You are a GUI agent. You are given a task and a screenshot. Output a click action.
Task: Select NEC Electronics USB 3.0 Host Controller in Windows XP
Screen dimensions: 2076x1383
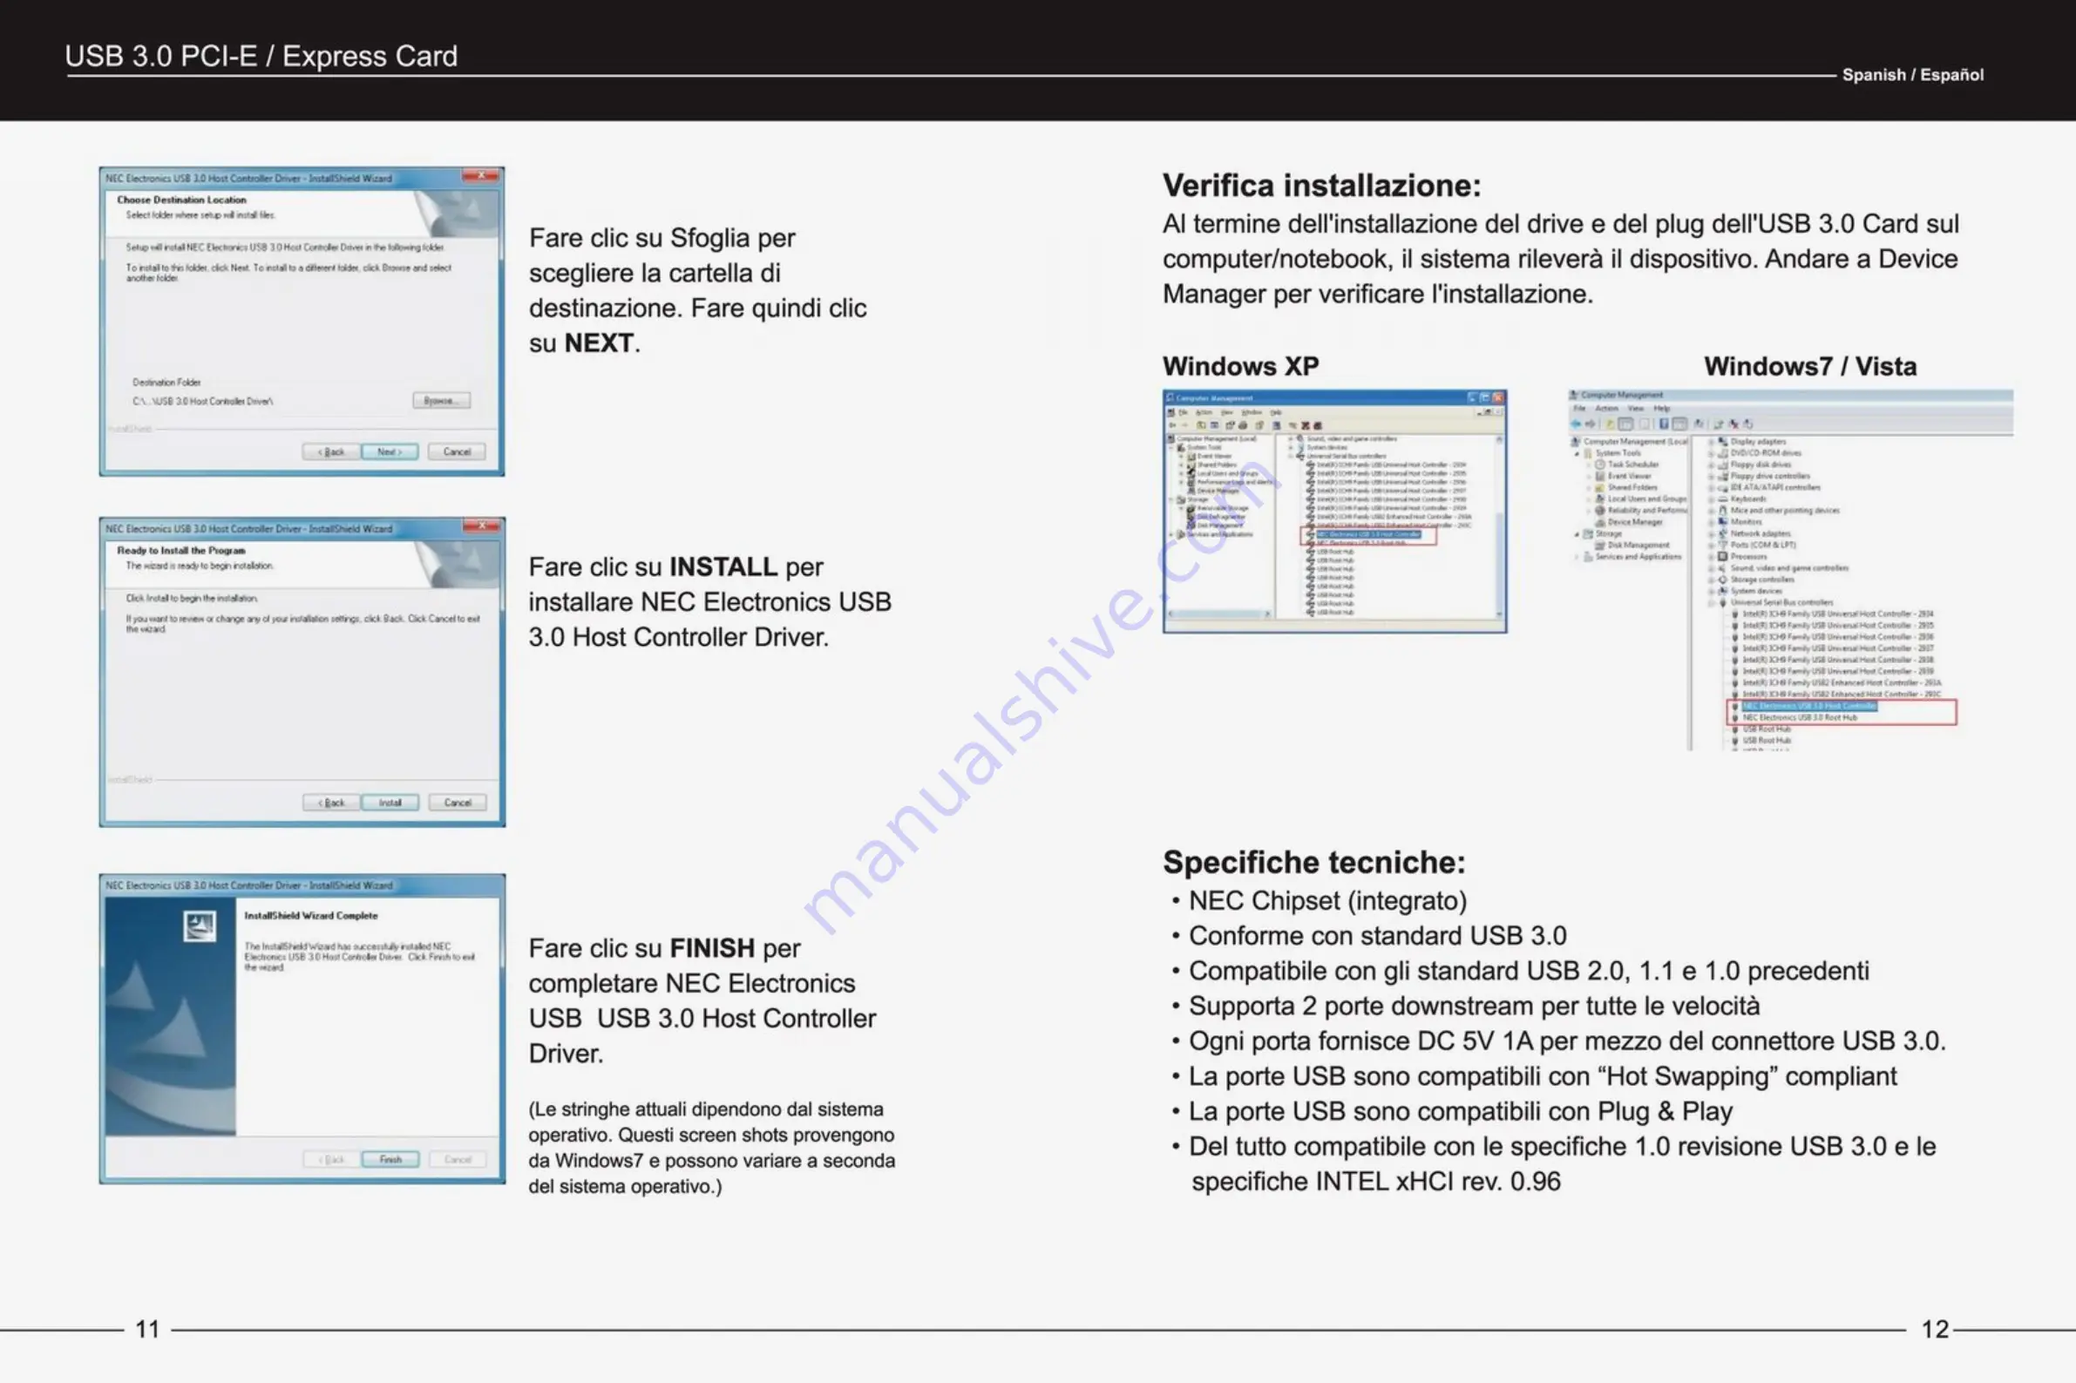click(1369, 534)
